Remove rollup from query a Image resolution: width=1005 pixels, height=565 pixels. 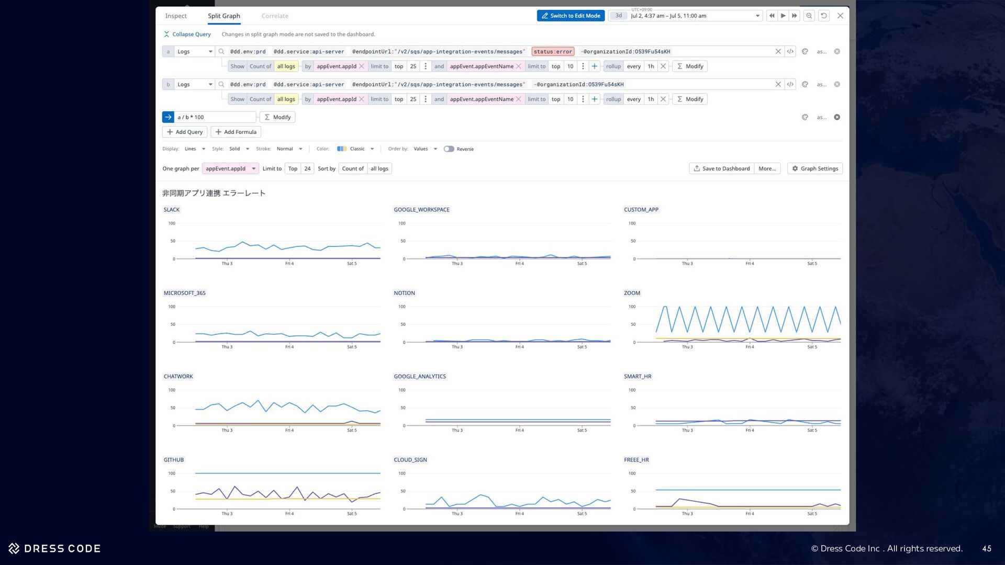coord(663,66)
